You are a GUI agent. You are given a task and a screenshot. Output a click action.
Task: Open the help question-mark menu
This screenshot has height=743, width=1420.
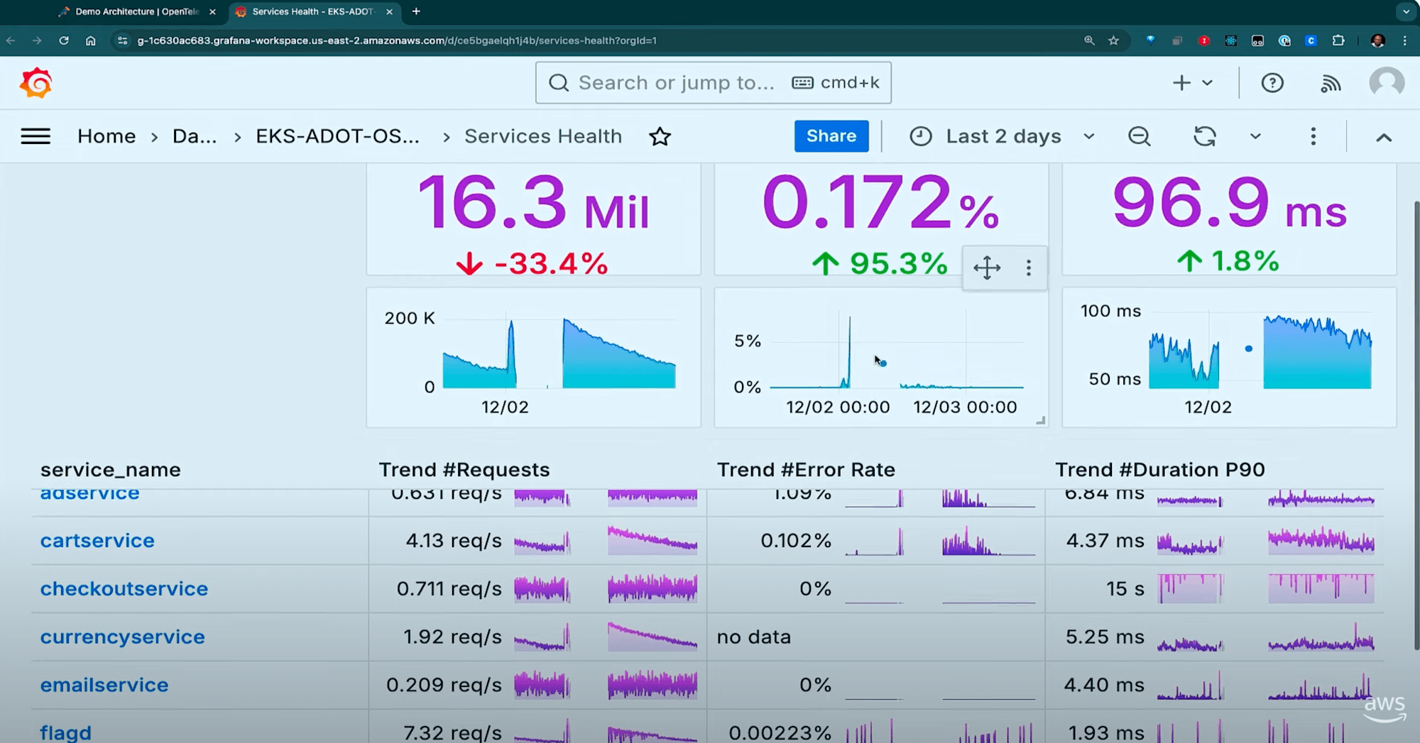pyautogui.click(x=1272, y=83)
